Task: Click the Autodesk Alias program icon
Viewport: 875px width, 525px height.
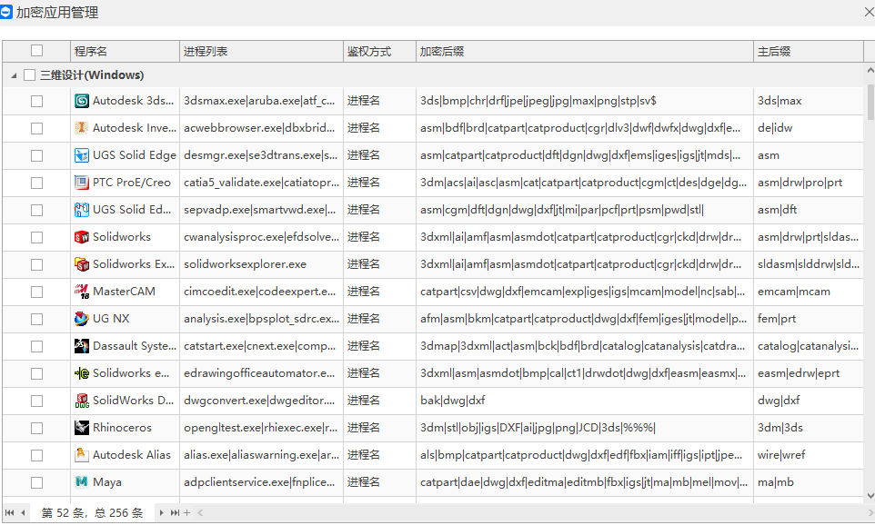Action: [x=82, y=455]
